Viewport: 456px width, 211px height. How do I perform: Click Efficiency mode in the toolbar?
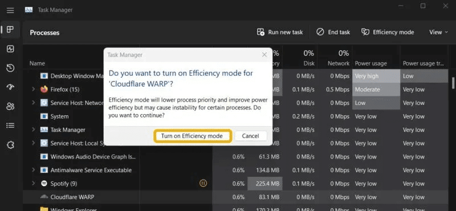click(x=388, y=33)
